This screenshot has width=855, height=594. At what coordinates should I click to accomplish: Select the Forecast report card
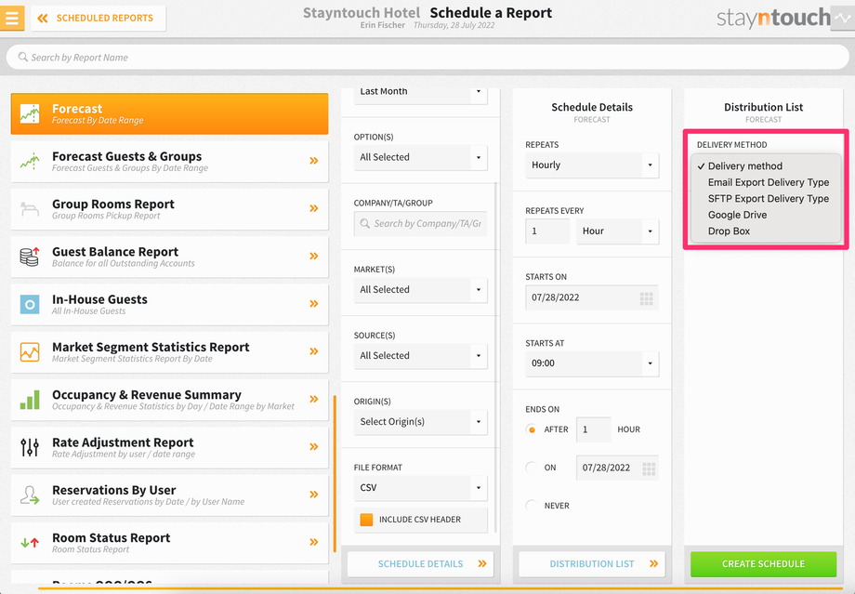(169, 113)
